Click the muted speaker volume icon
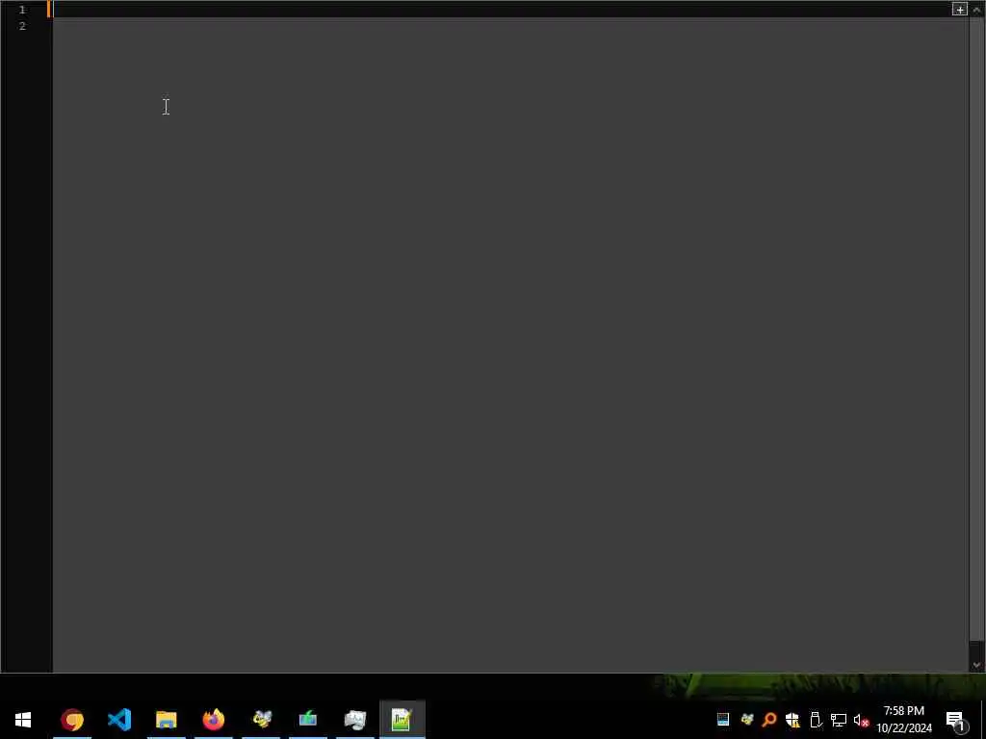The width and height of the screenshot is (986, 739). tap(861, 720)
